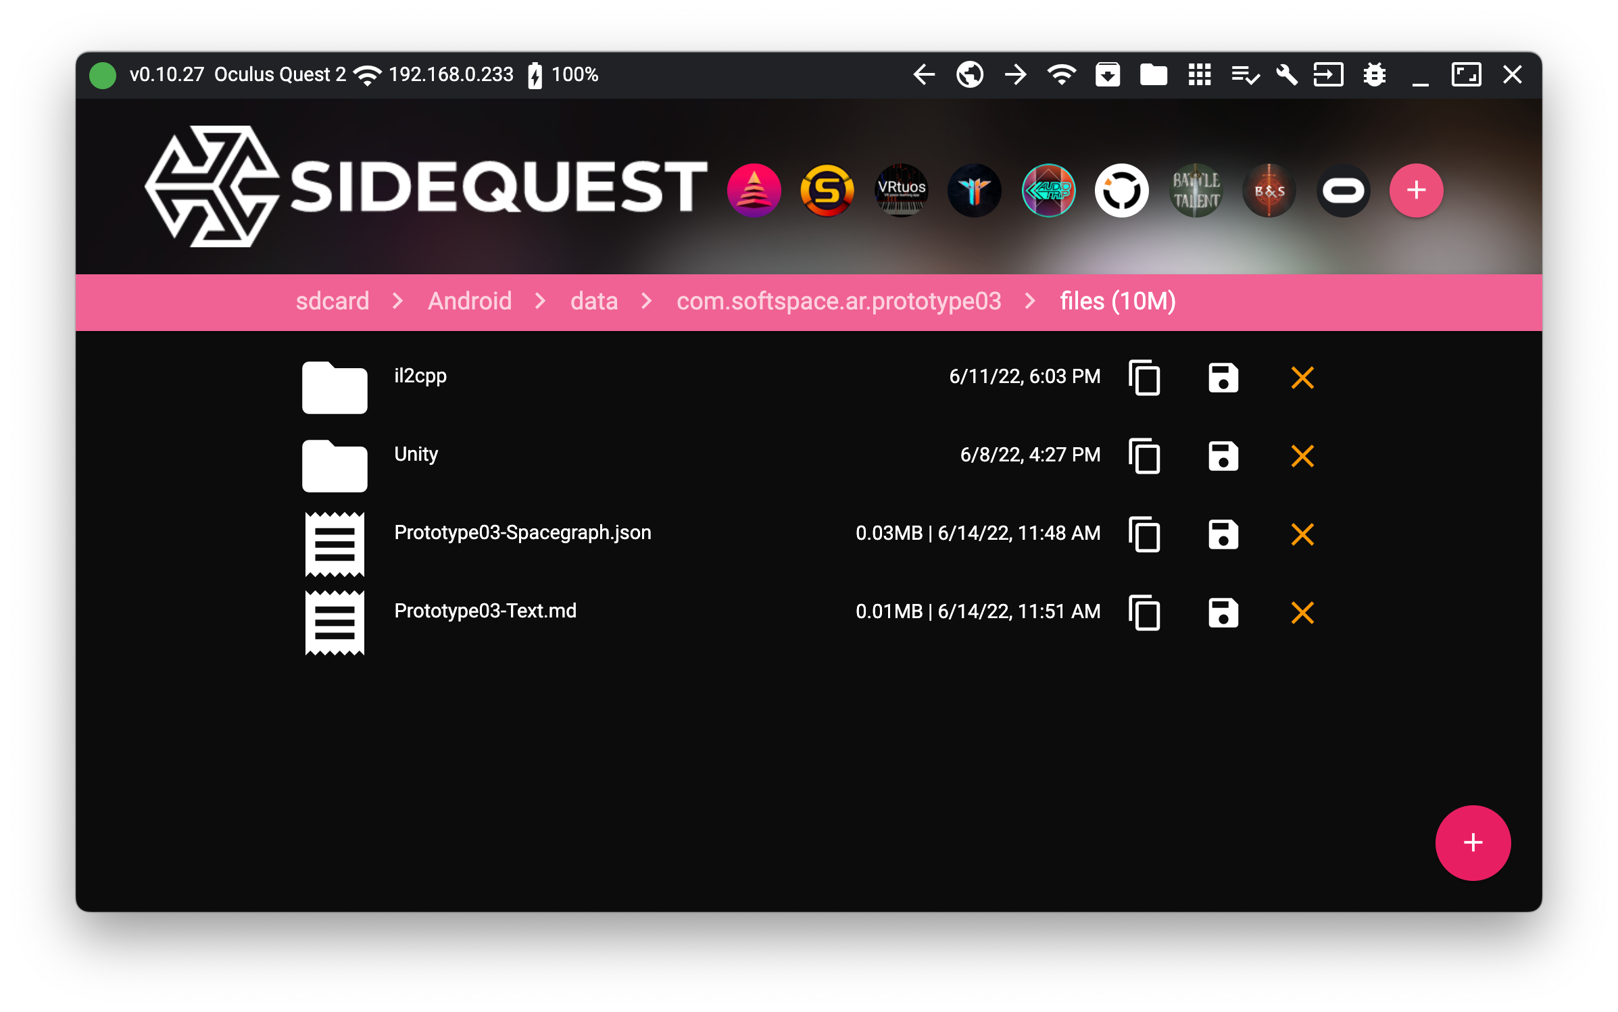The width and height of the screenshot is (1618, 1012).
Task: Open the bug report icon
Action: click(x=1374, y=74)
